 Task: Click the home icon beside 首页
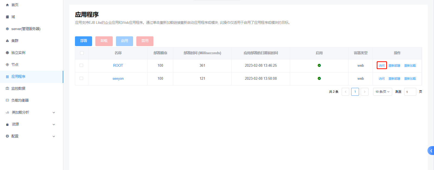point(7,5)
